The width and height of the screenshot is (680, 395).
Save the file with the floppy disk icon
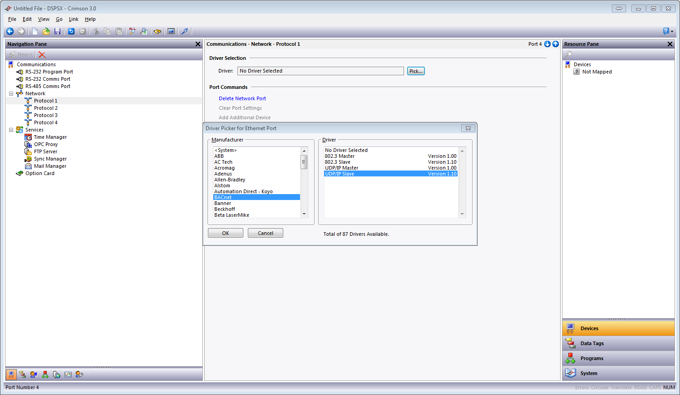pyautogui.click(x=57, y=31)
